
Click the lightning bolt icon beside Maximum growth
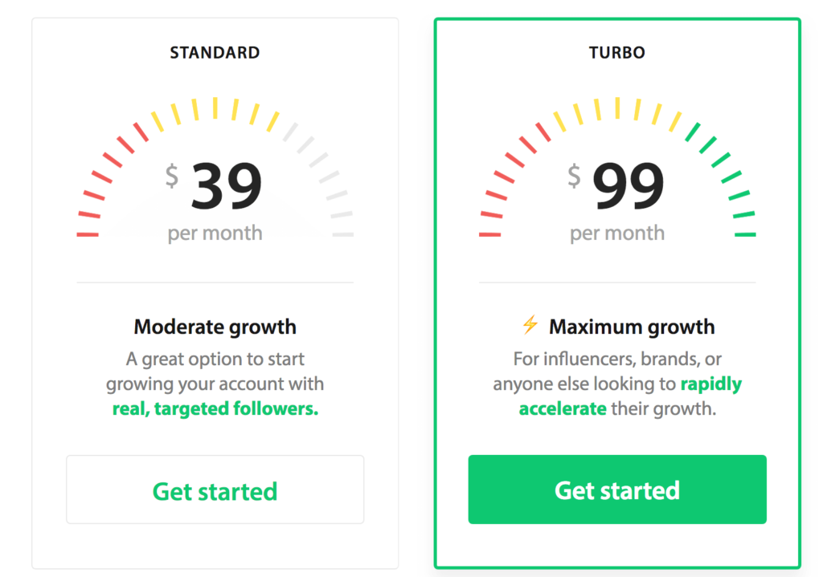point(530,325)
